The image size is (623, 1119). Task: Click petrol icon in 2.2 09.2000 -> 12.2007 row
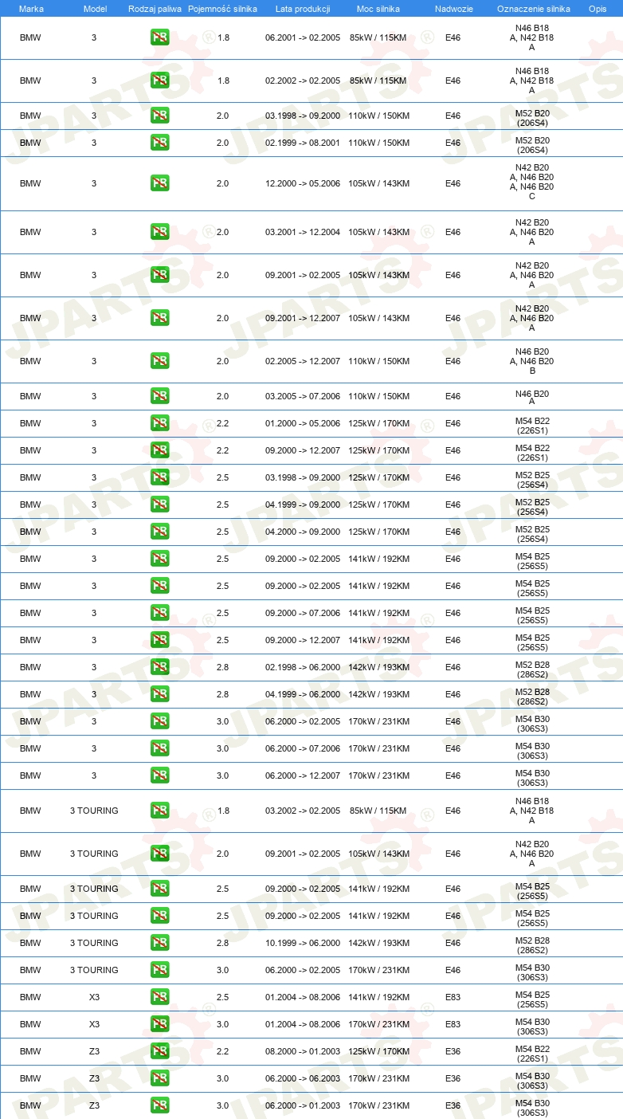159,450
